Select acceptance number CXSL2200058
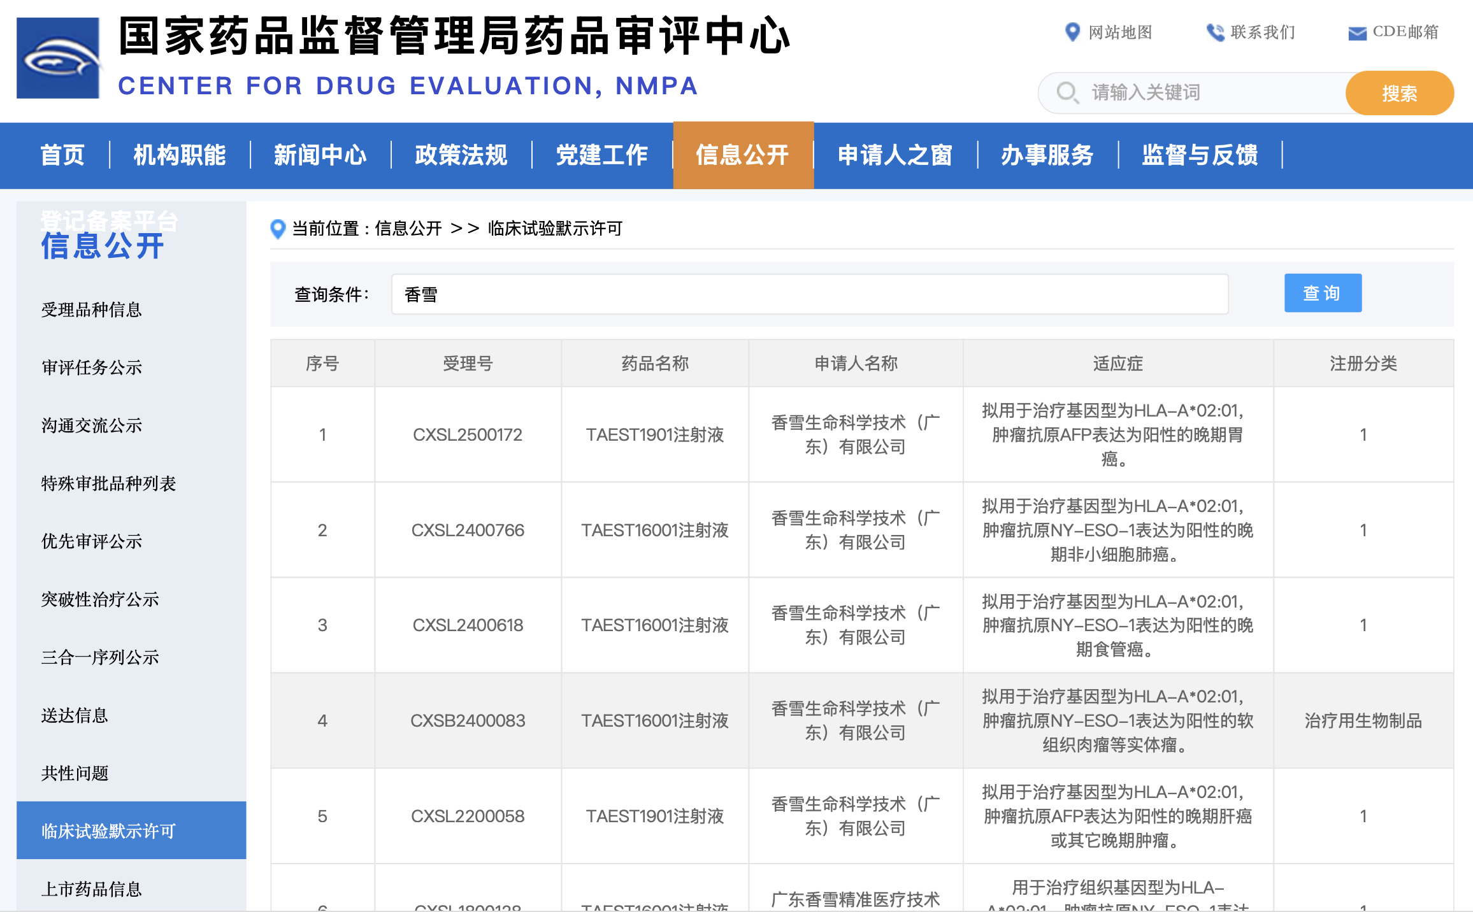Viewport: 1473px width, 912px height. (x=468, y=816)
